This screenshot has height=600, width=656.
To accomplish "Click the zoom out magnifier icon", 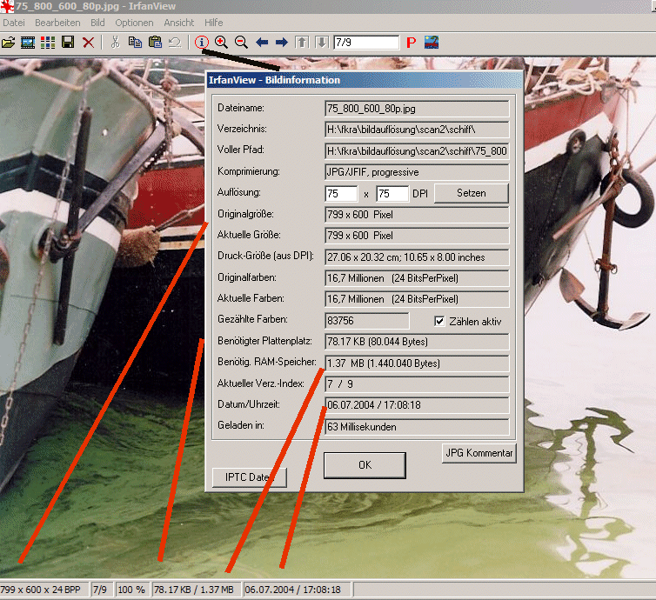I will [x=241, y=42].
